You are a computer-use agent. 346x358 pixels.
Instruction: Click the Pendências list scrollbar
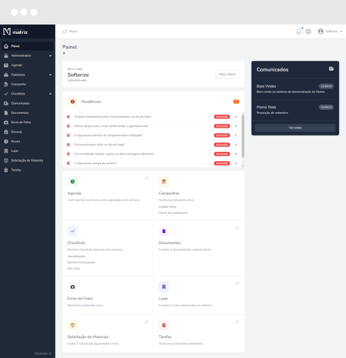click(243, 136)
